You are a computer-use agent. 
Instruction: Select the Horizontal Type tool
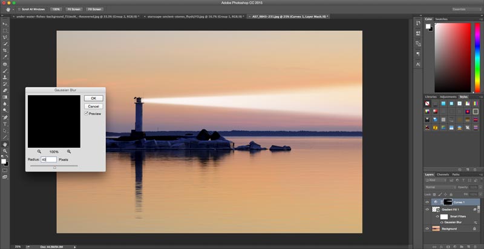(x=5, y=124)
